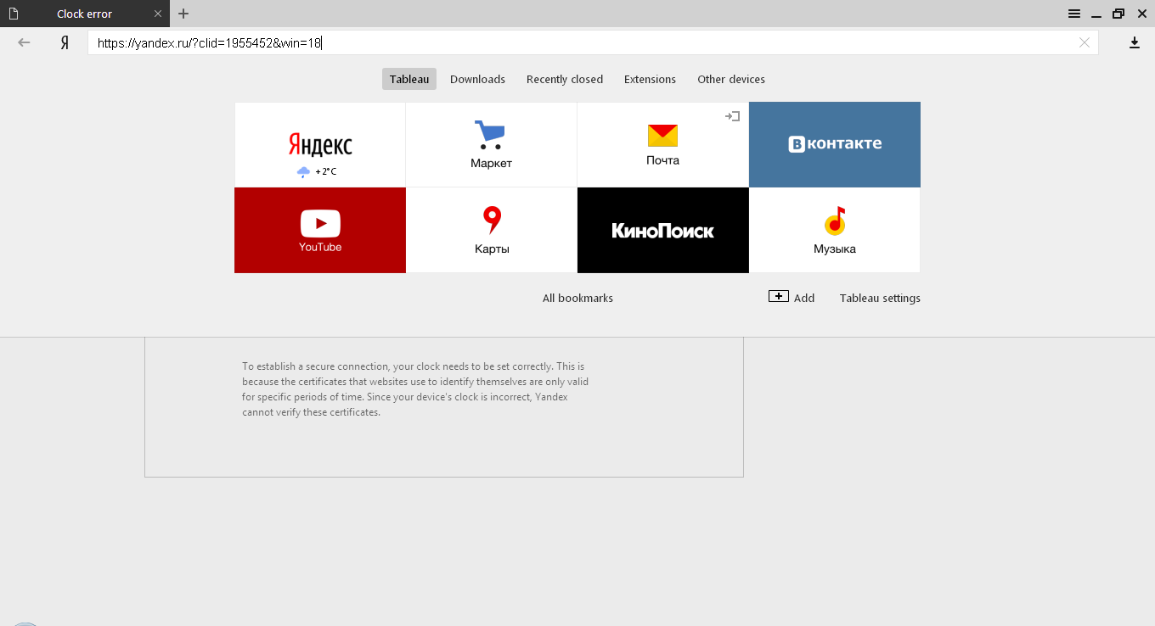1155x626 pixels.
Task: Open the КиноПоиск tile
Action: 662,230
